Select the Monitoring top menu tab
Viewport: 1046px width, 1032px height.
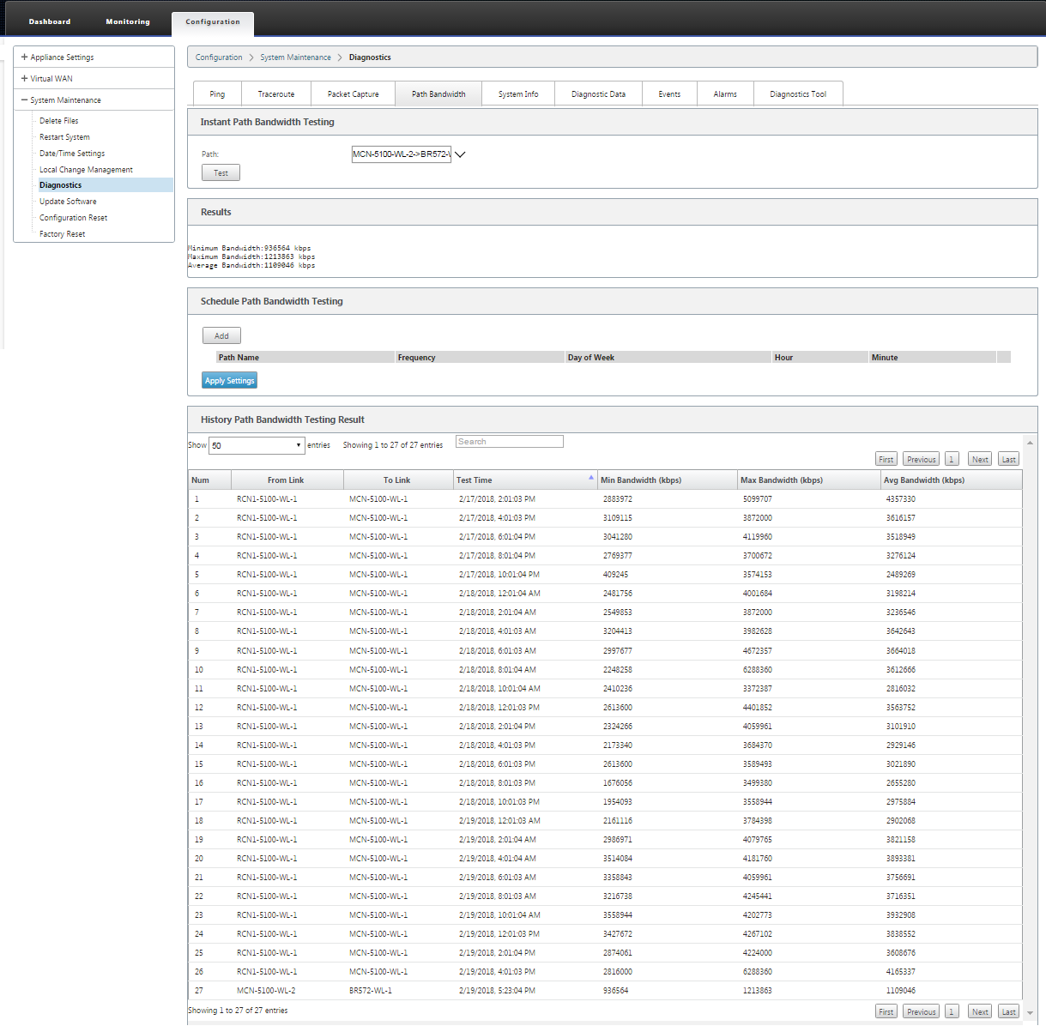click(x=128, y=21)
